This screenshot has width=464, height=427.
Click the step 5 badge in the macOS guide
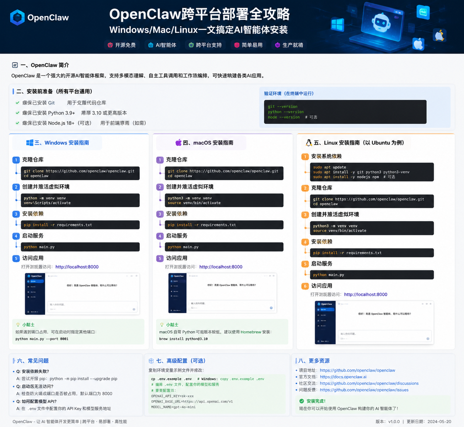pos(160,259)
